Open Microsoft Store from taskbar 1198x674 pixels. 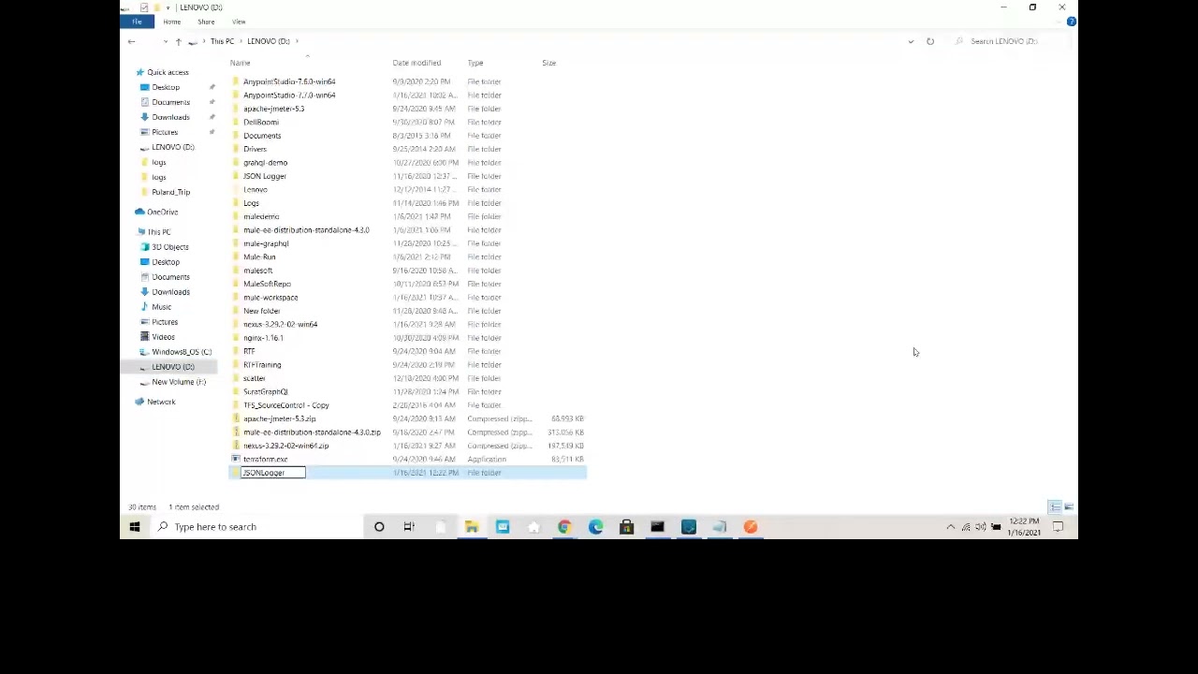(626, 527)
